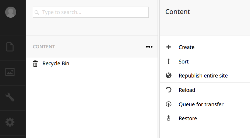Click the circular arrow Reload icon
The image size is (250, 138).
coord(169,90)
